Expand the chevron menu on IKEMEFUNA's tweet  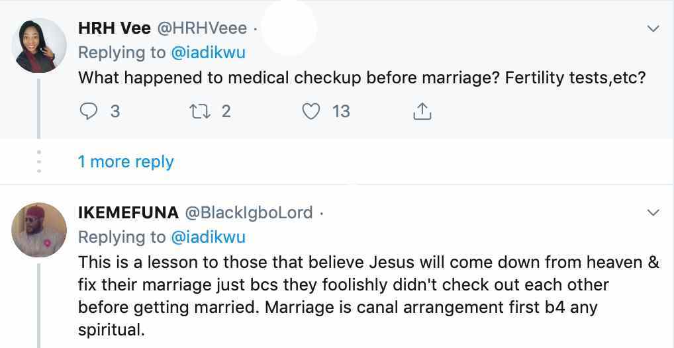(x=653, y=212)
